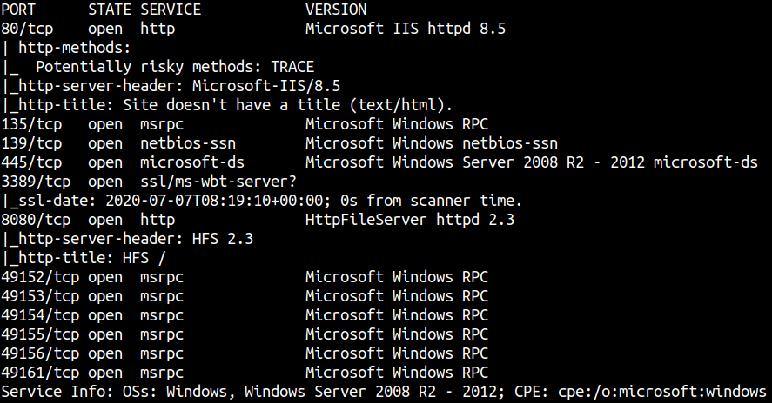Click the netbios-ssn service name

click(188, 143)
